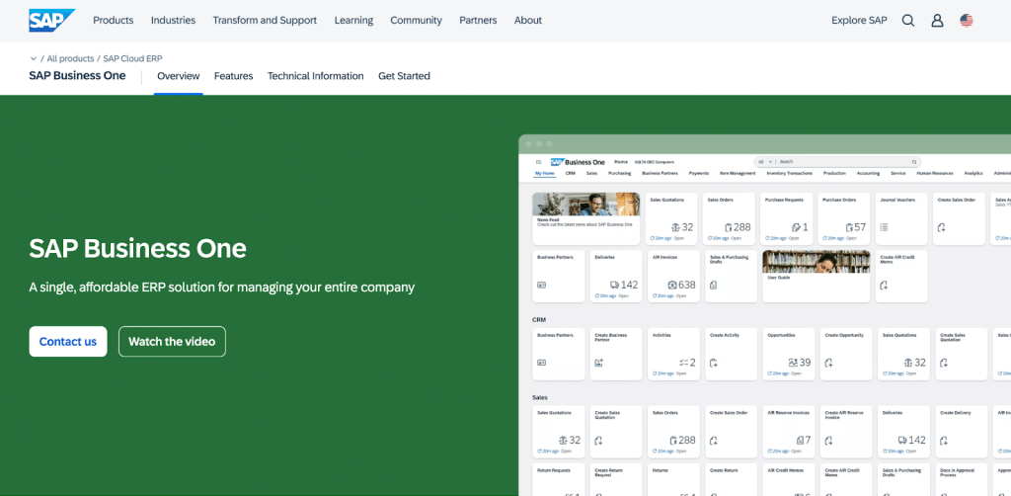
Task: Select the Human Resources tab
Action: tap(935, 174)
